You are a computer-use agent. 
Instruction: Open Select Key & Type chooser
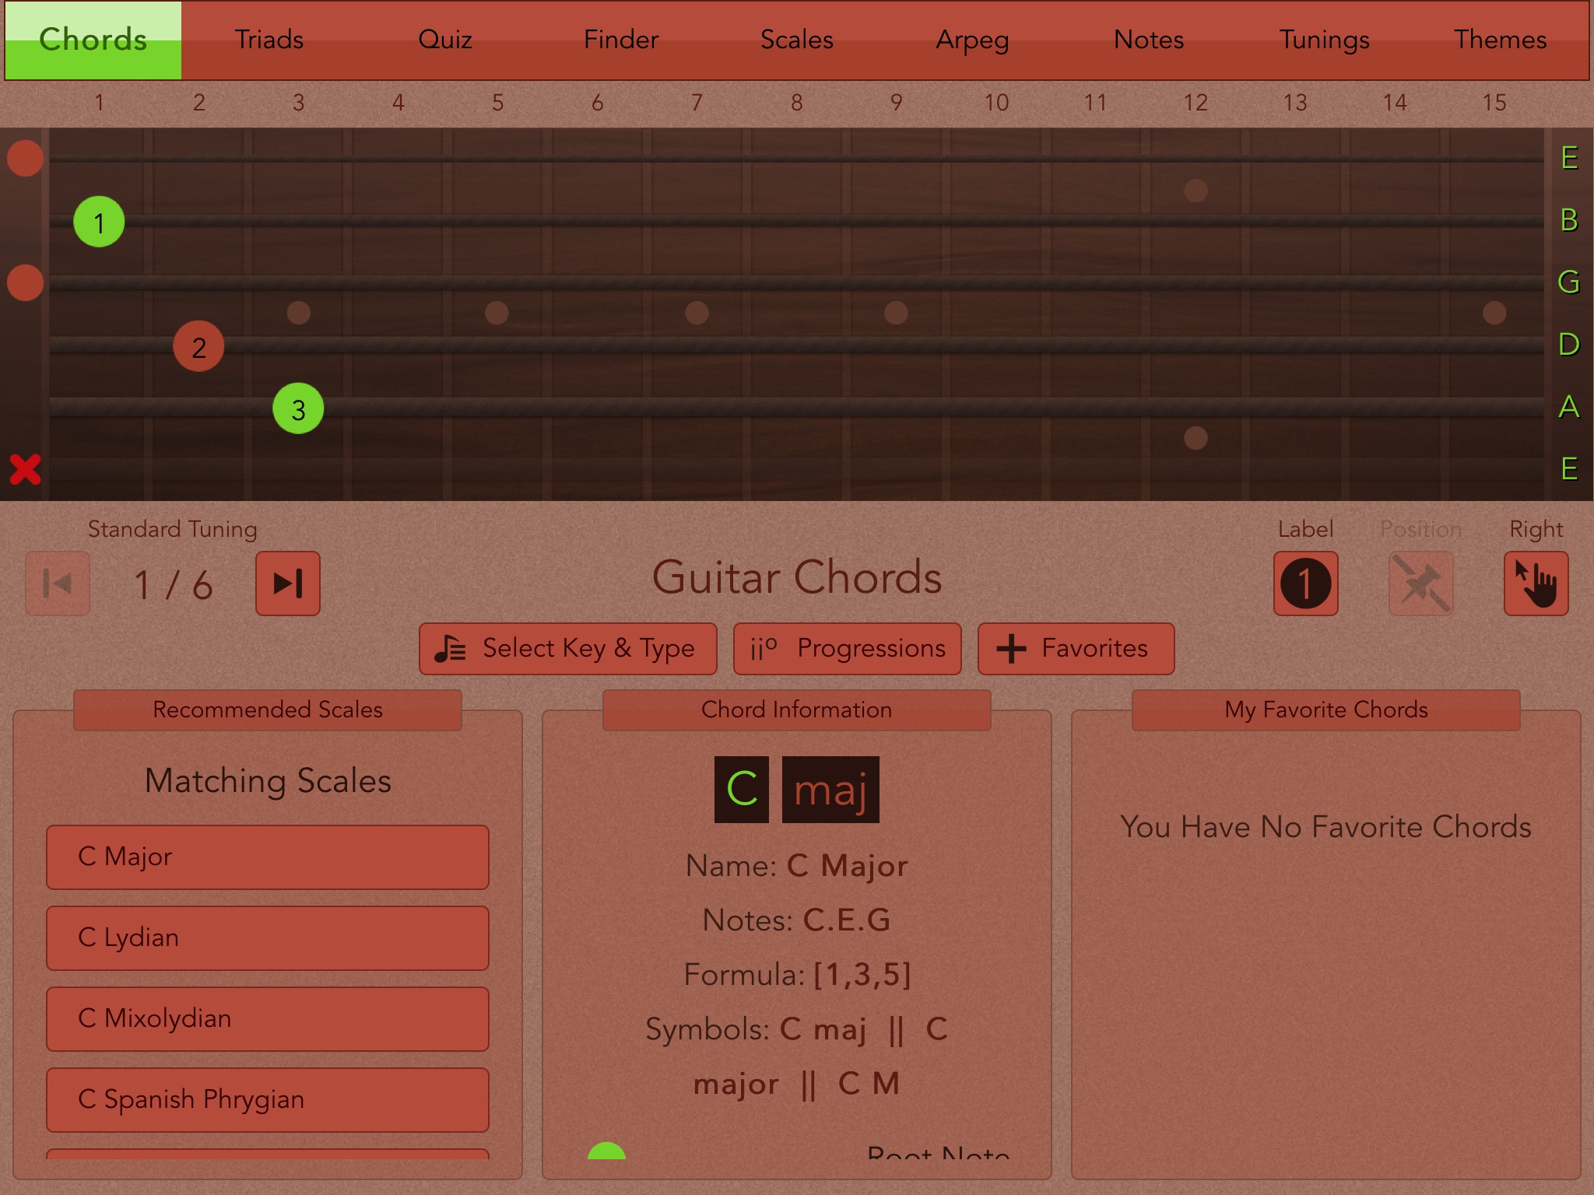point(567,648)
